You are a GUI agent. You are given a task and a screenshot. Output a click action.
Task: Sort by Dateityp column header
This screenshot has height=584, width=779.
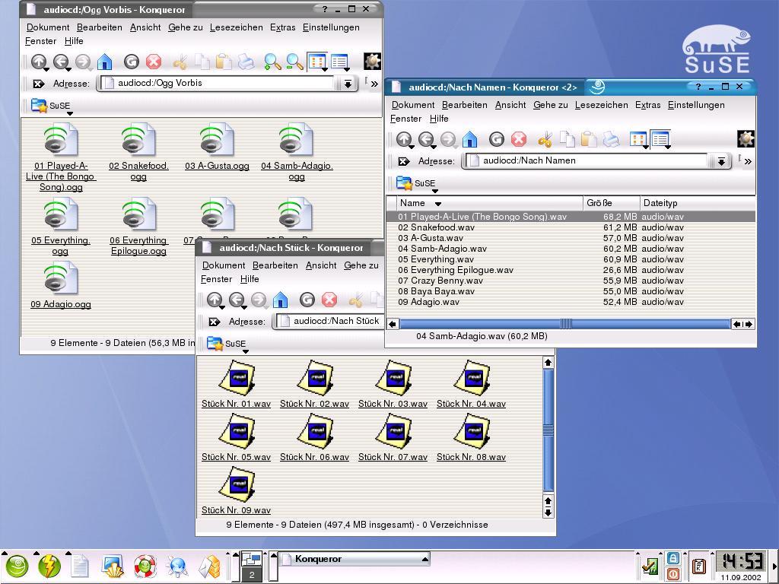point(698,202)
